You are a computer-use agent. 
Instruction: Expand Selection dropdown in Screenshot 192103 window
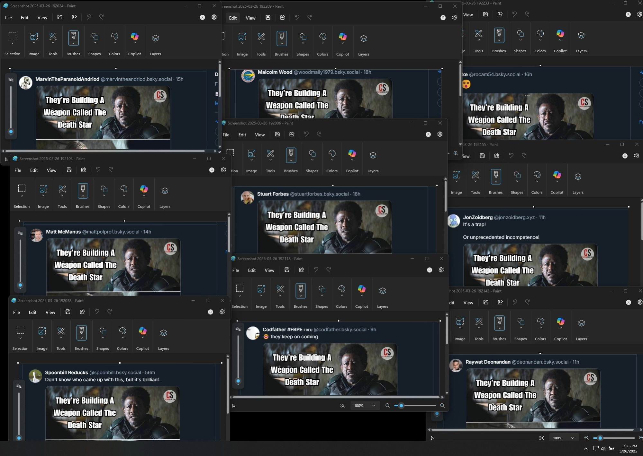[x=22, y=196]
